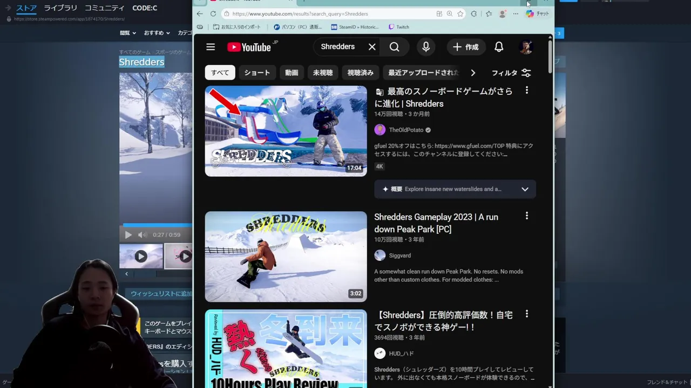Select first Steam trailer thumbnail
Image resolution: width=691 pixels, height=388 pixels.
coord(141,257)
